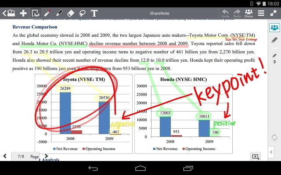Open the participants panel in the sidebar
The image size is (281, 175).
click(274, 28)
